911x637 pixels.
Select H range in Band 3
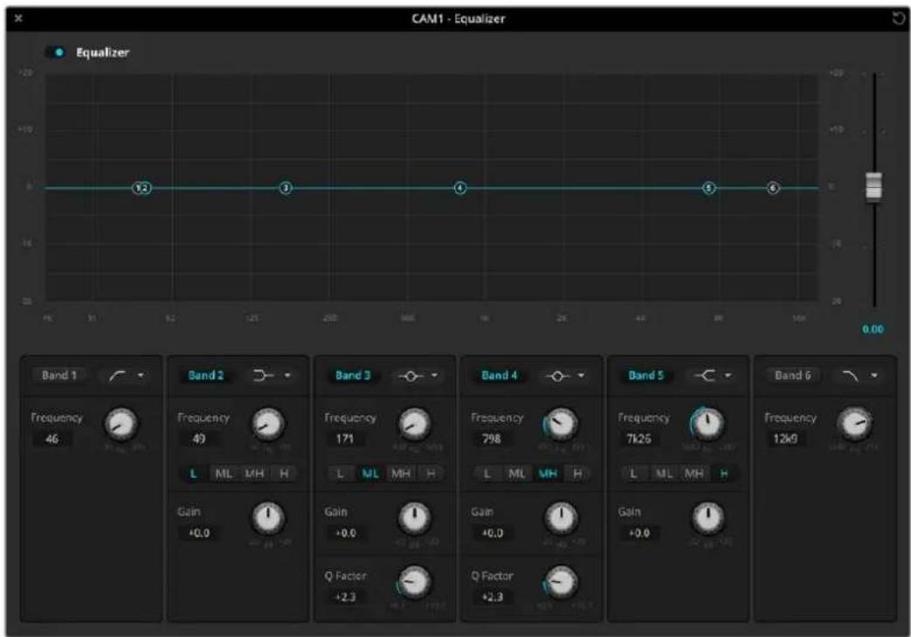pos(431,474)
